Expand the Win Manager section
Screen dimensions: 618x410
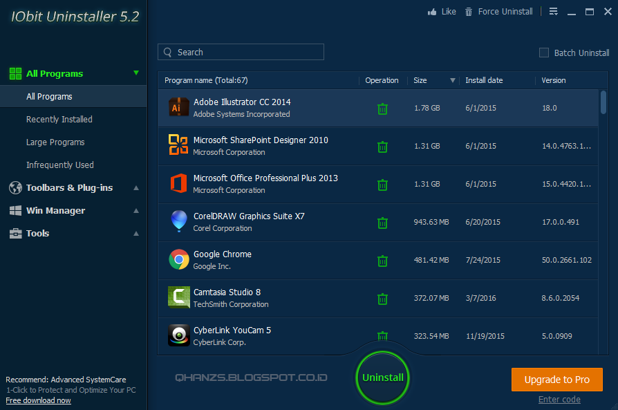click(x=136, y=210)
